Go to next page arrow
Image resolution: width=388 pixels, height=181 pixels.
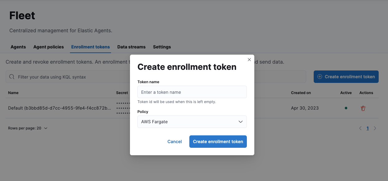(375, 128)
